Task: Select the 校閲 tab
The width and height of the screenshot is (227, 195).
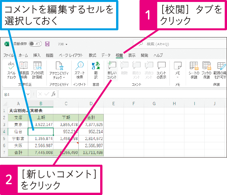Action: coord(119,55)
